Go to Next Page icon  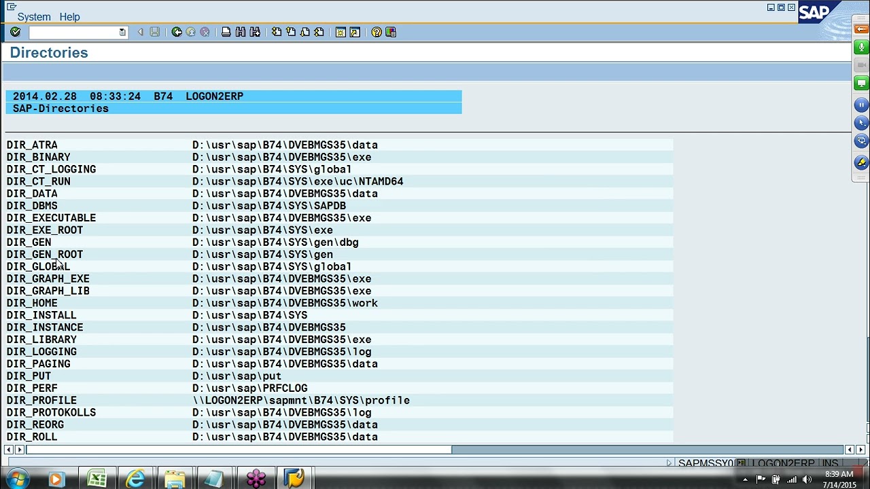pos(305,32)
